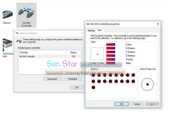Click the Axes group label

click(93, 42)
